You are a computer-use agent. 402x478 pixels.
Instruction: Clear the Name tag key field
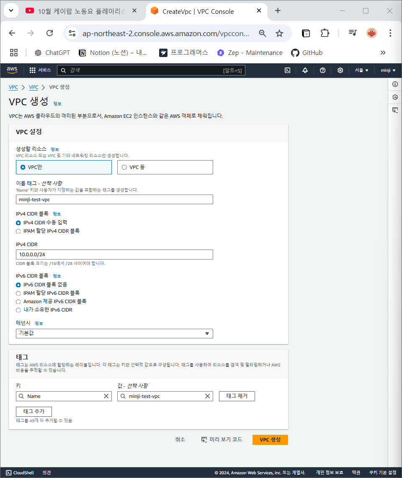(106, 396)
